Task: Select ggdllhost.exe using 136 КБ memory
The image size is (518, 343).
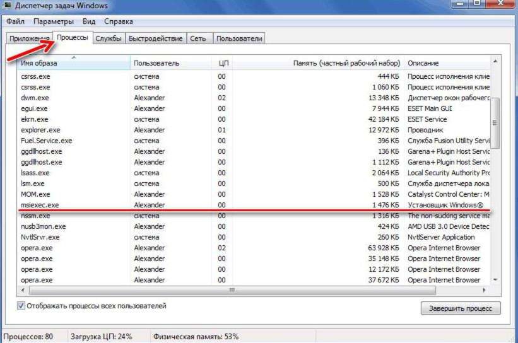Action: (x=254, y=151)
